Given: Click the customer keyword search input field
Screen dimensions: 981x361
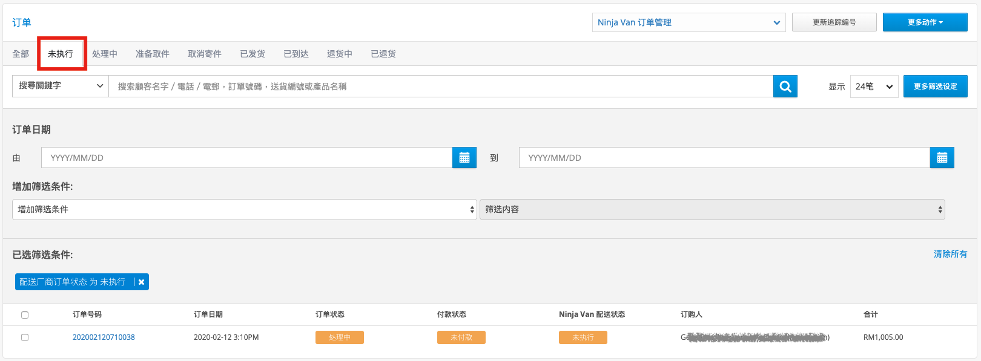Looking at the screenshot, I should [441, 86].
